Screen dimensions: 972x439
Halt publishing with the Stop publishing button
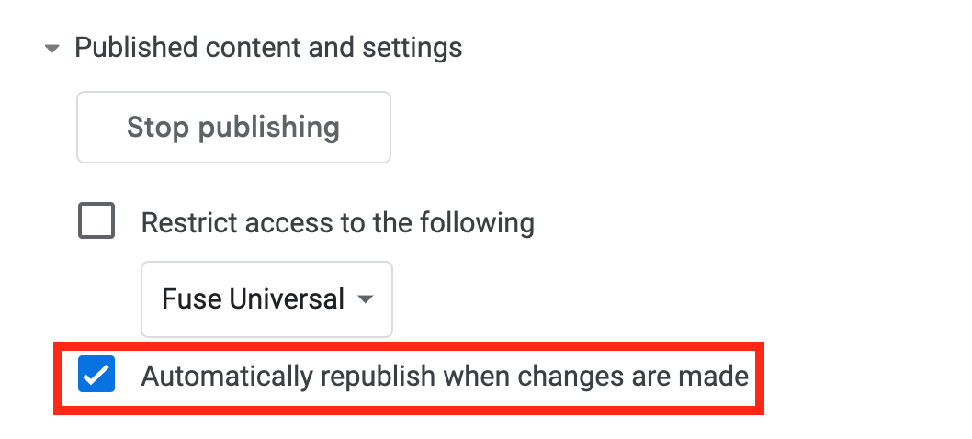[x=233, y=127]
